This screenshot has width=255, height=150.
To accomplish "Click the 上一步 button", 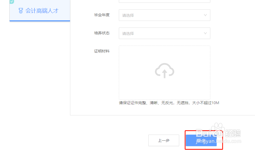I will click(x=163, y=140).
